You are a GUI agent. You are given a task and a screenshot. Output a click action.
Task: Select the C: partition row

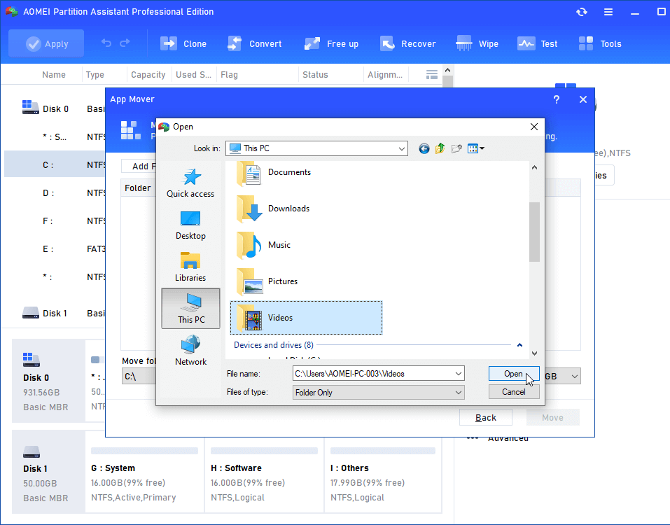(55, 165)
